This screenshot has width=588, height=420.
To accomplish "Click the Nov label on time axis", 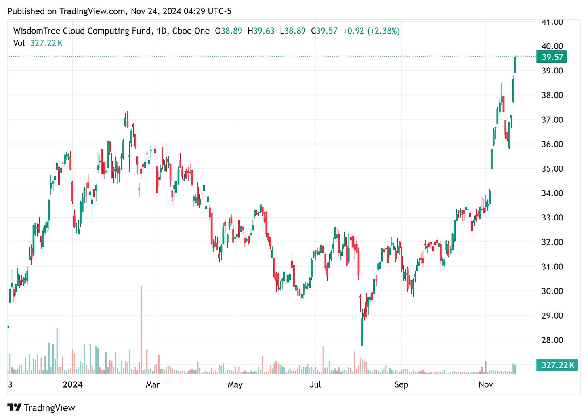I will [486, 385].
